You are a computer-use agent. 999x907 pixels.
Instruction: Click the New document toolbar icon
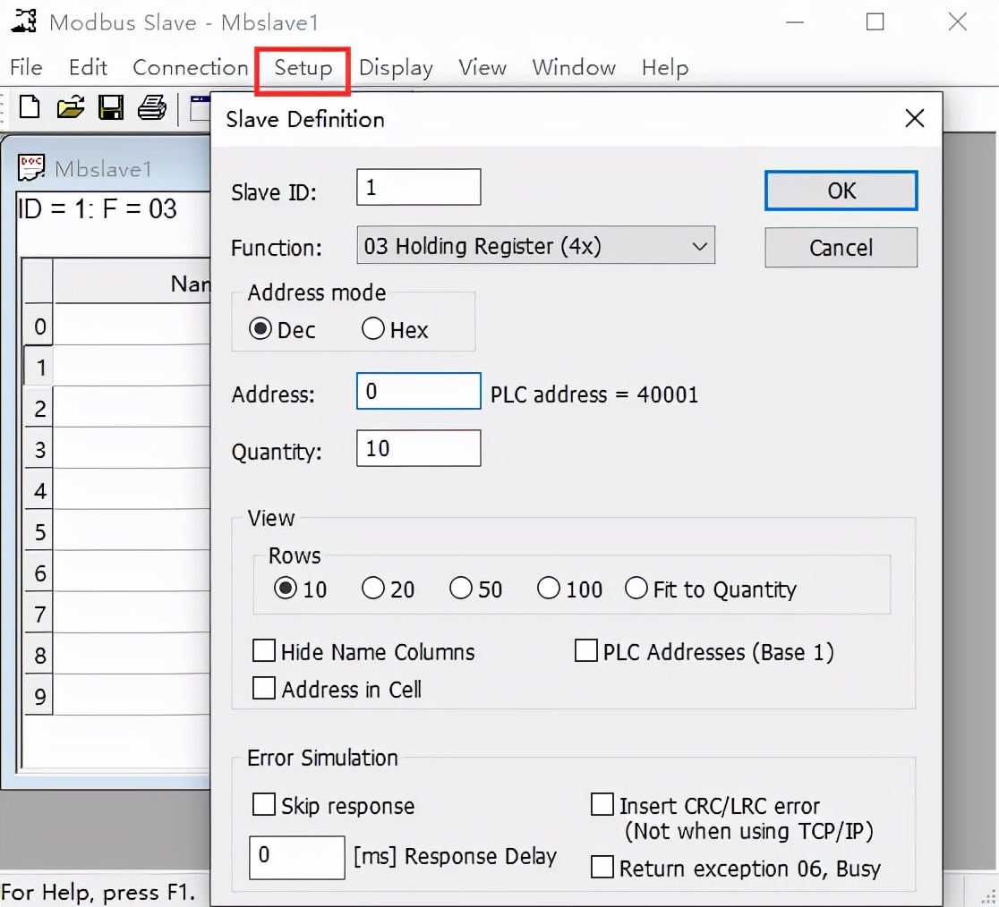point(30,108)
